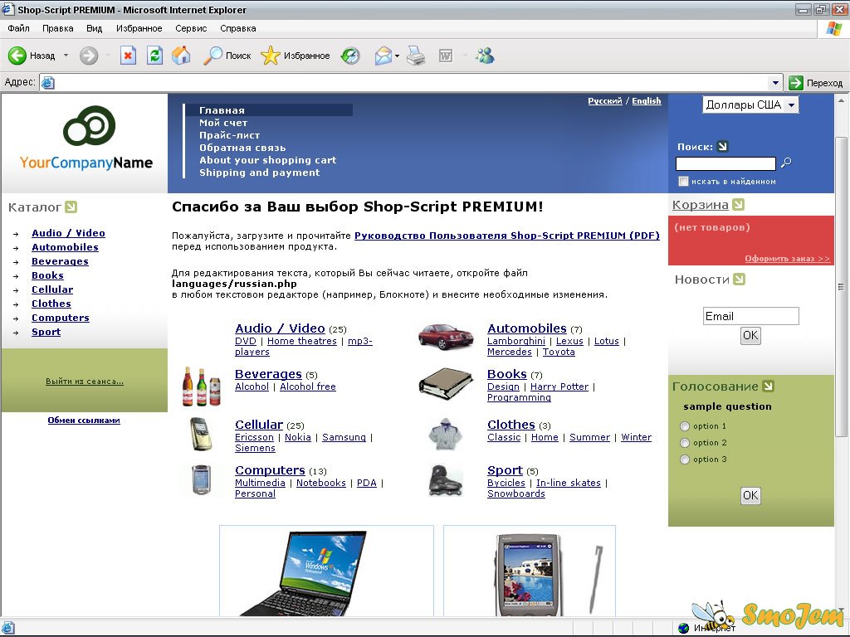The width and height of the screenshot is (850, 637).
Task: Click the Back arrow icon in the toolbar
Action: [17, 56]
